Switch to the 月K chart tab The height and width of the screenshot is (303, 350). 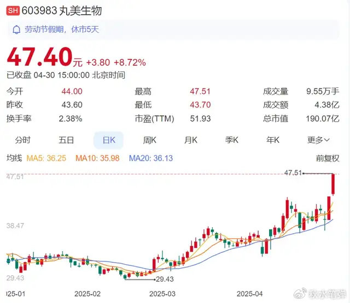191,140
